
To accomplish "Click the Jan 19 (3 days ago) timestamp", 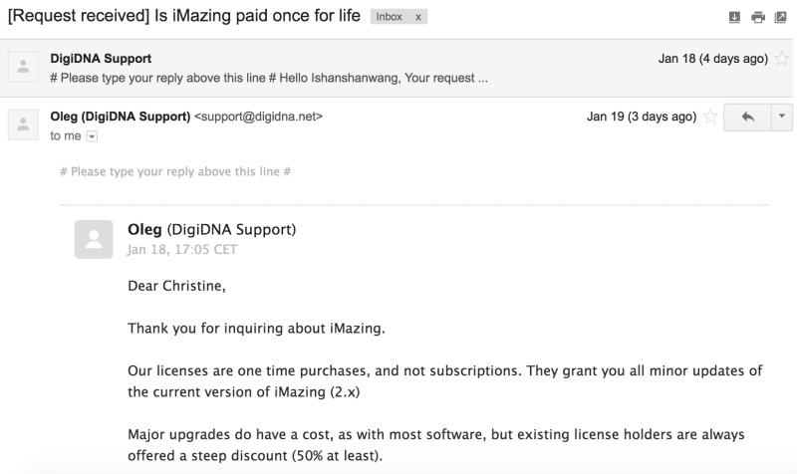I will pos(642,117).
